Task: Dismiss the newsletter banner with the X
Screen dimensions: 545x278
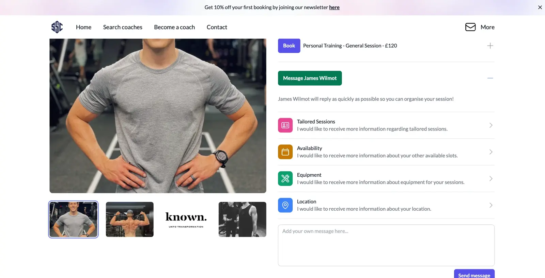Action: [x=540, y=7]
